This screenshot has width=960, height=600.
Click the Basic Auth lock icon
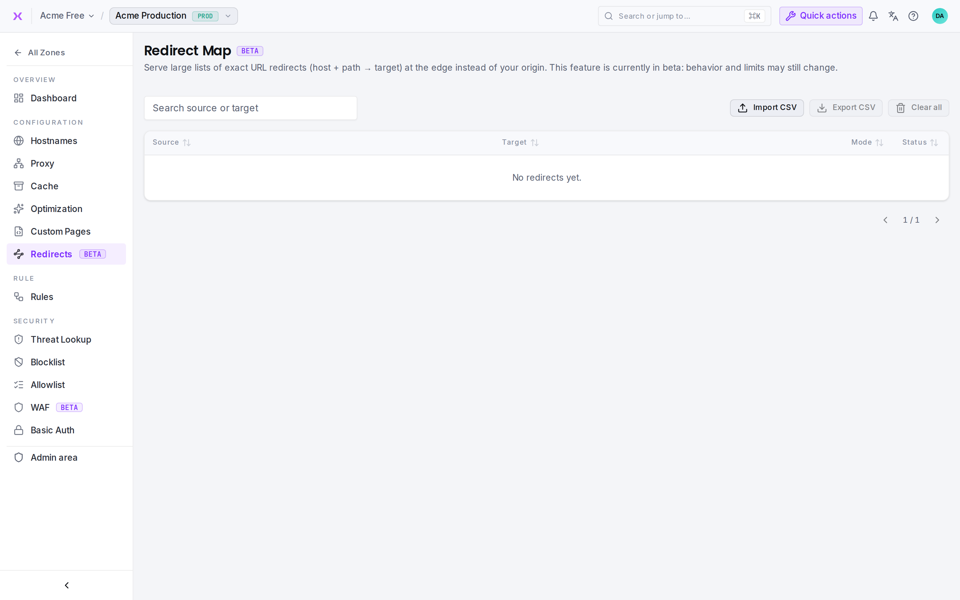(19, 430)
